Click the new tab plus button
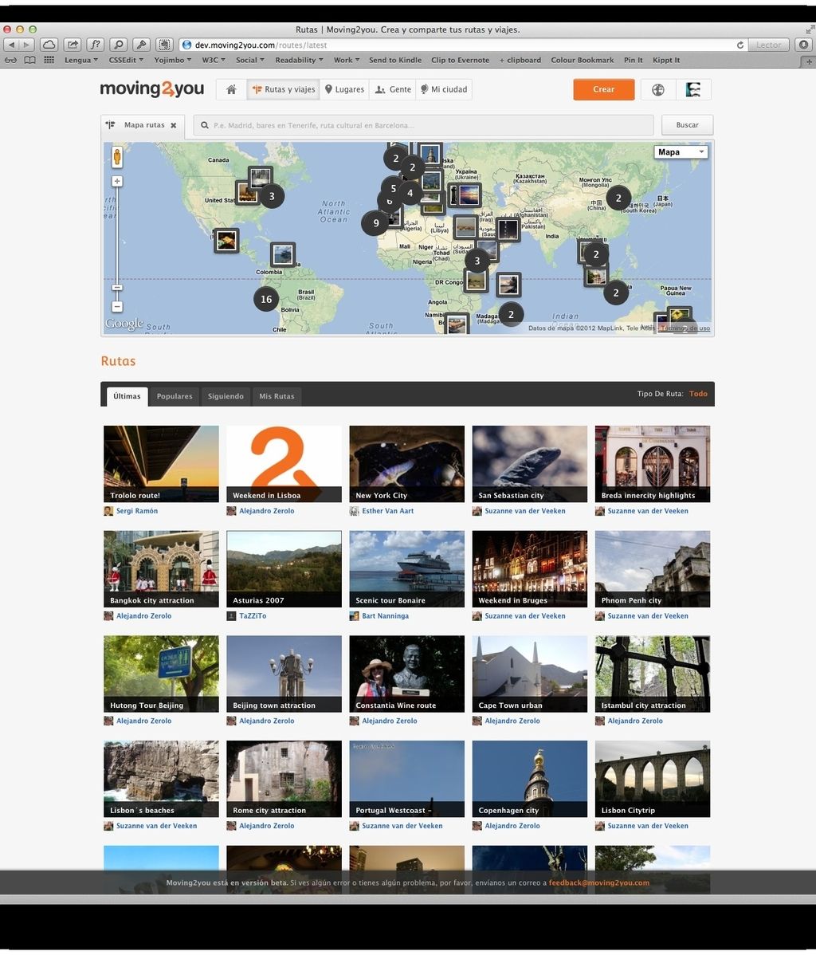This screenshot has height=955, width=816. [x=810, y=61]
